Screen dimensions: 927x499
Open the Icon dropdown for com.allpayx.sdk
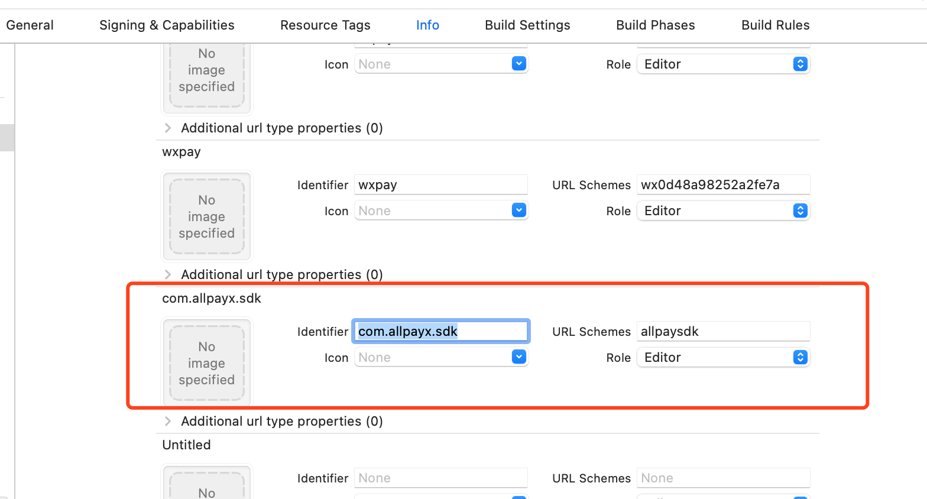pyautogui.click(x=518, y=357)
